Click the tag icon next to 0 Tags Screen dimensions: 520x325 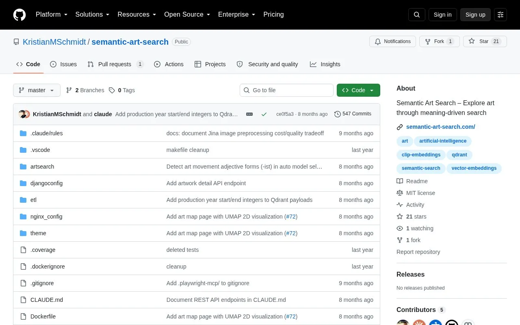(112, 90)
